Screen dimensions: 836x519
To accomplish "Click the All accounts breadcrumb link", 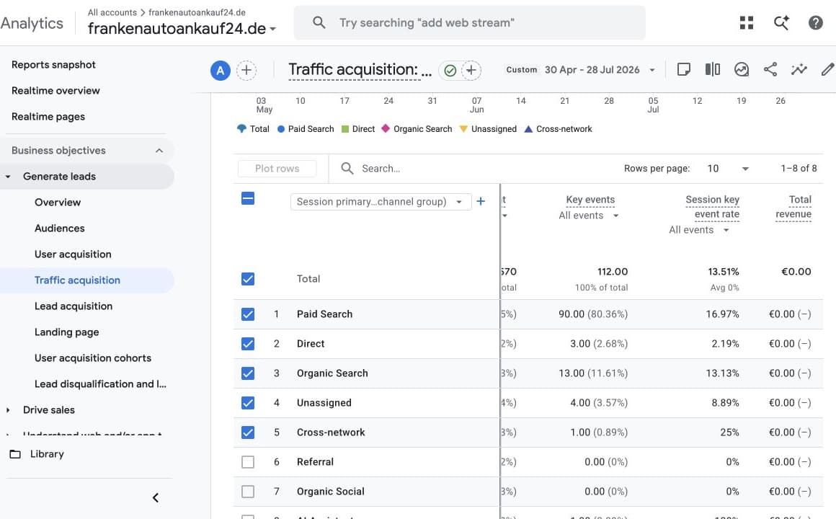I will [112, 12].
